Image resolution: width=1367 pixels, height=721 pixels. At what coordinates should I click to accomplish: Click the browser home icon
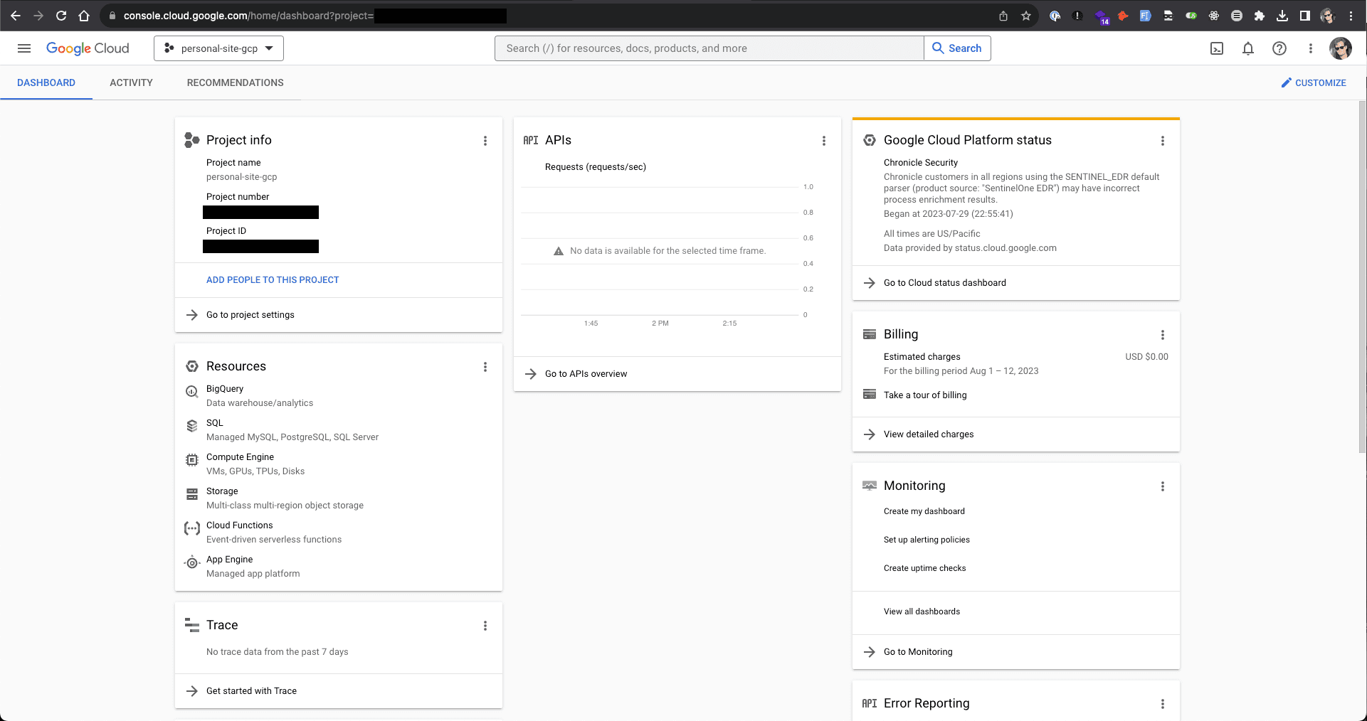(84, 16)
